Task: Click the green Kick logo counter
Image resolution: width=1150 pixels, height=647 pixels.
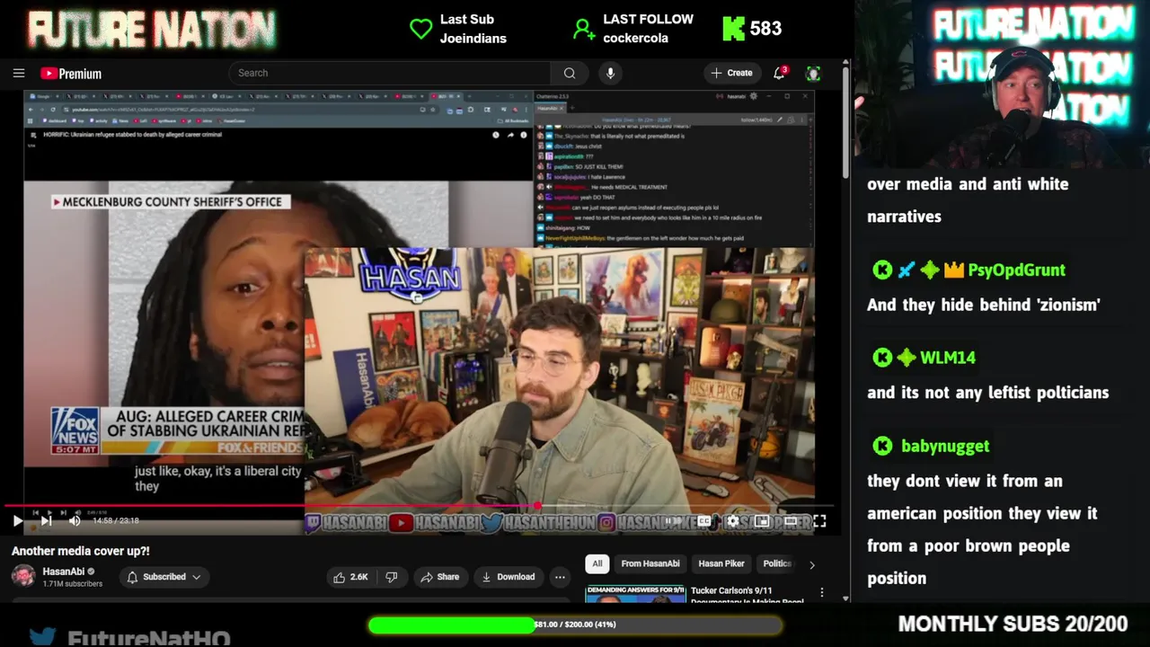Action: (734, 29)
